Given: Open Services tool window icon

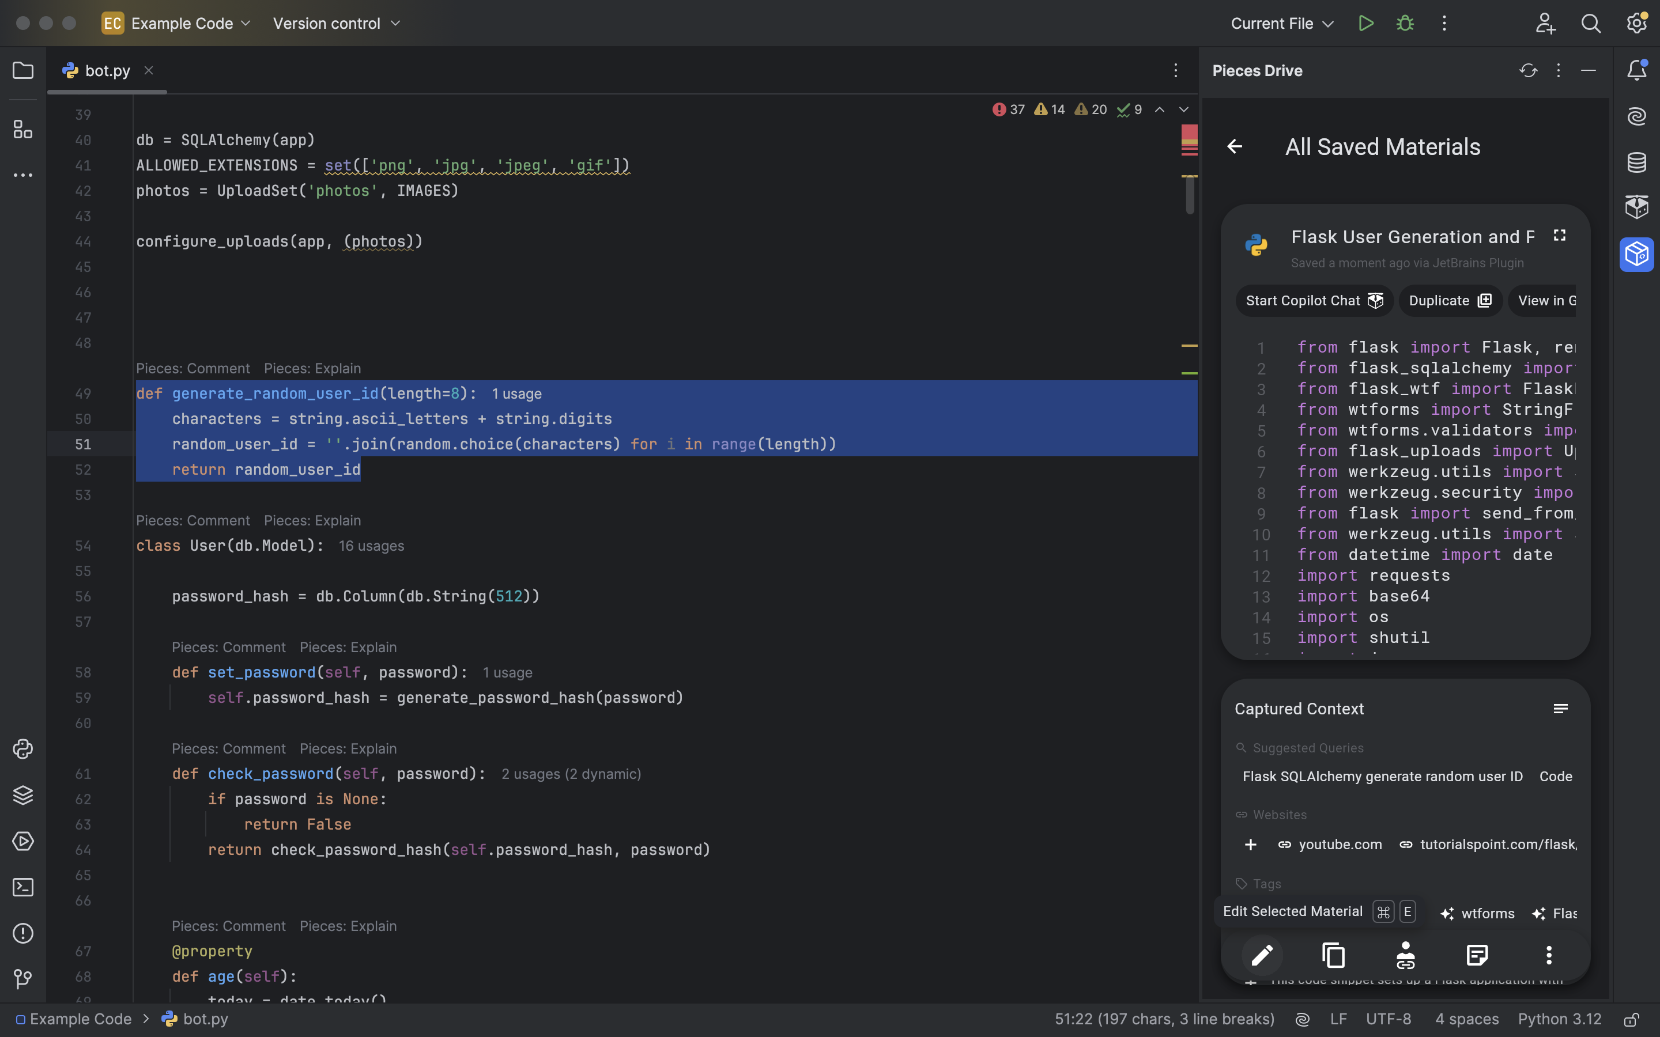Looking at the screenshot, I should [22, 841].
